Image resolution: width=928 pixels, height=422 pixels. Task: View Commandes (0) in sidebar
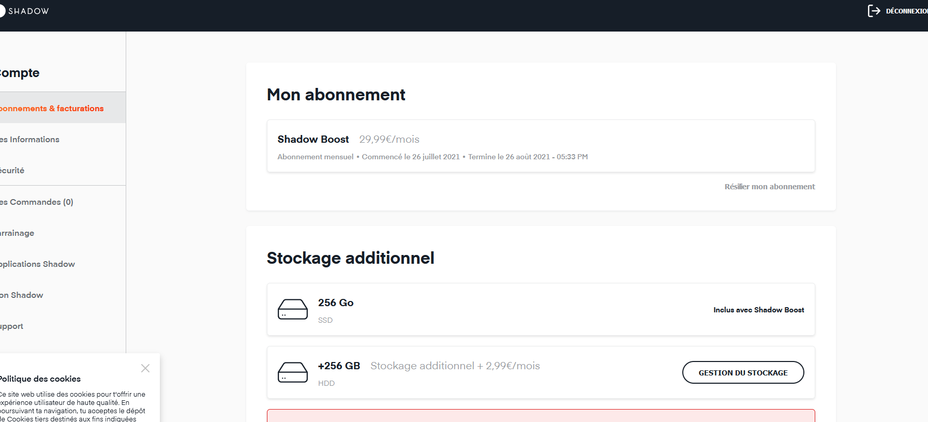pos(37,202)
